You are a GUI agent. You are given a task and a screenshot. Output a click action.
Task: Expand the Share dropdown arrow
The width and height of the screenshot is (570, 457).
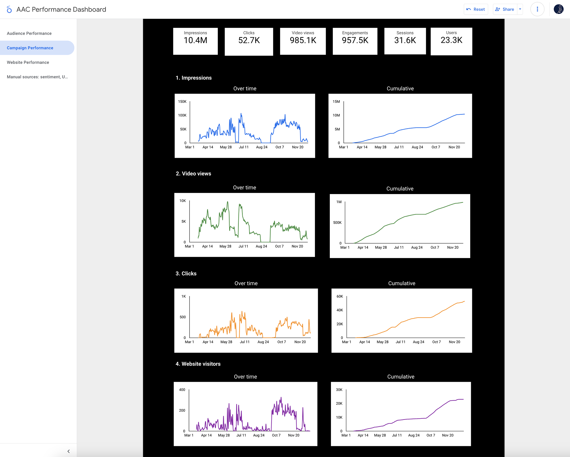click(x=520, y=9)
